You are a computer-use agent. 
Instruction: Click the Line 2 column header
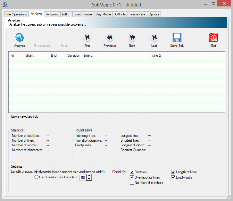[x=185, y=55]
